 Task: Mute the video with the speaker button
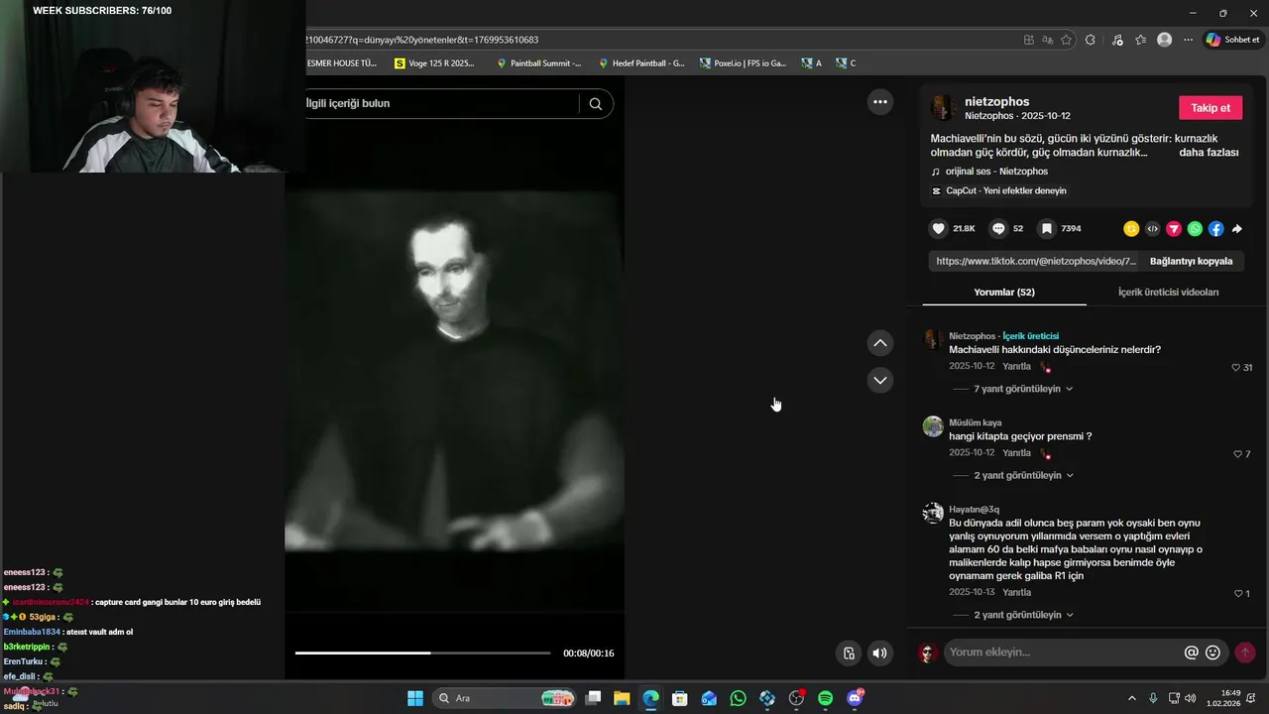click(879, 653)
